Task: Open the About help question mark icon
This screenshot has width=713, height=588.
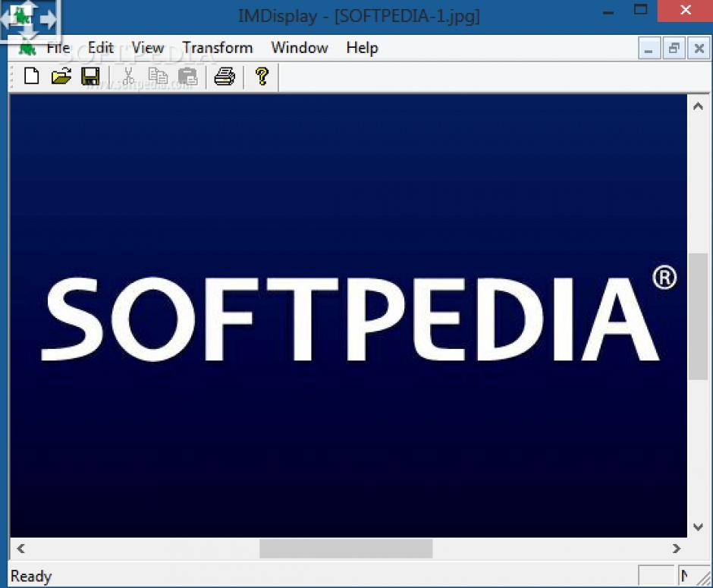Action: click(262, 76)
